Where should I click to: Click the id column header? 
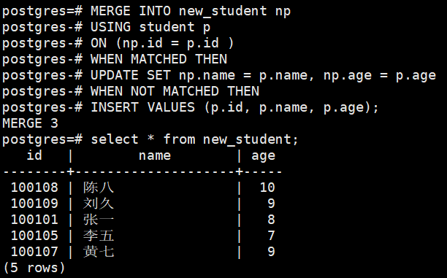(x=34, y=155)
